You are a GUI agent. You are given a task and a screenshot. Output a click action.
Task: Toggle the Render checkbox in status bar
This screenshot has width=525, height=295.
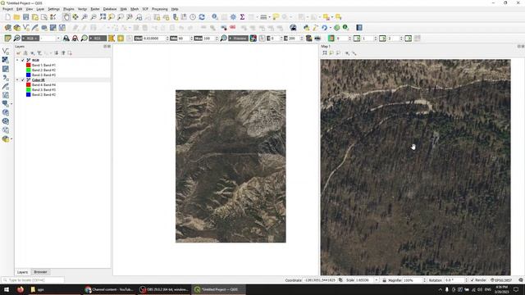pyautogui.click(x=472, y=280)
